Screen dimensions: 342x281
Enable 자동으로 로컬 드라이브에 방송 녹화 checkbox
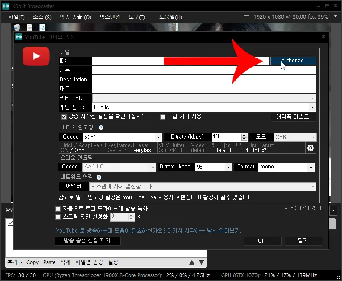pos(58,209)
